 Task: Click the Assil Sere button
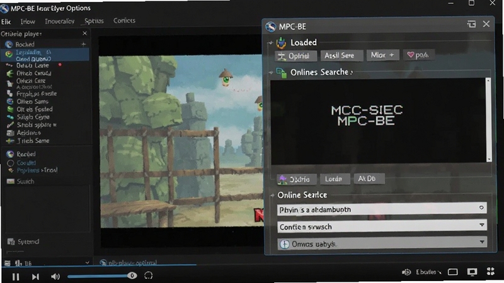tap(342, 55)
